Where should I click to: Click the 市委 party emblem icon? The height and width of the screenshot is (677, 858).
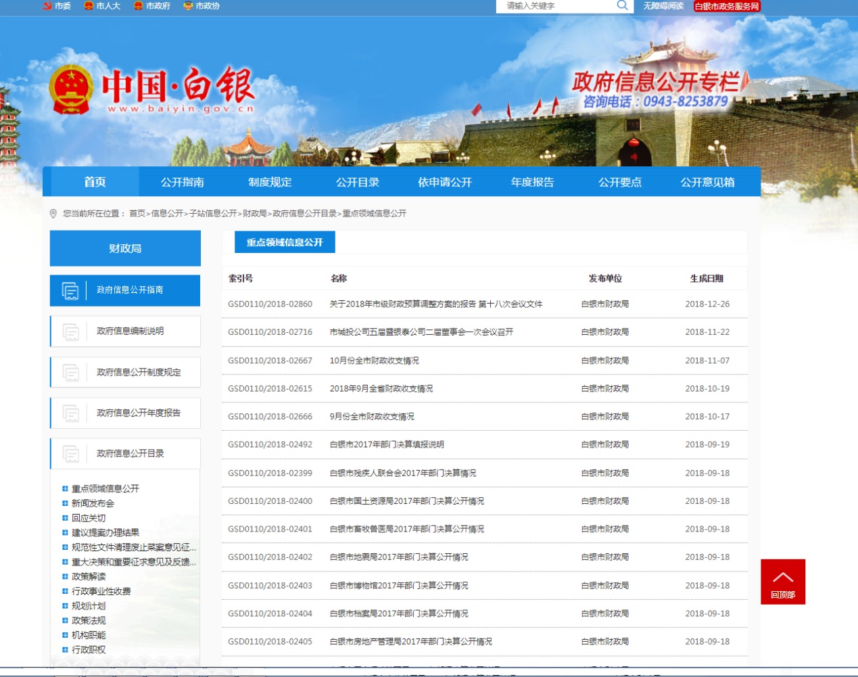(47, 5)
